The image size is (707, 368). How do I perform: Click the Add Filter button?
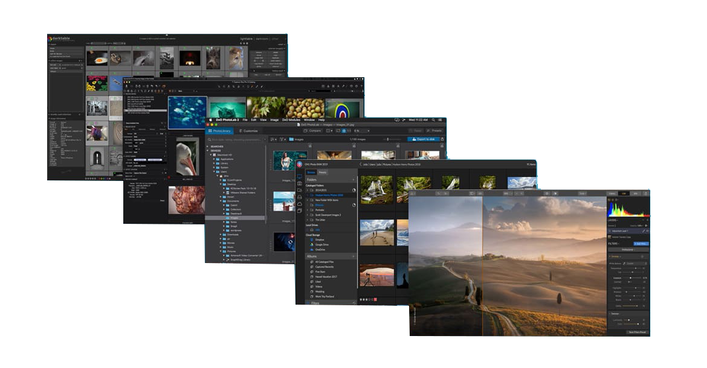[641, 244]
